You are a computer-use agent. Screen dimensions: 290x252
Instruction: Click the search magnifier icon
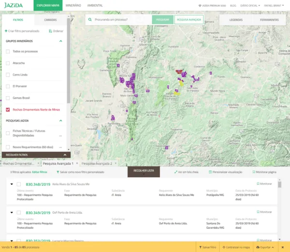tap(90, 20)
